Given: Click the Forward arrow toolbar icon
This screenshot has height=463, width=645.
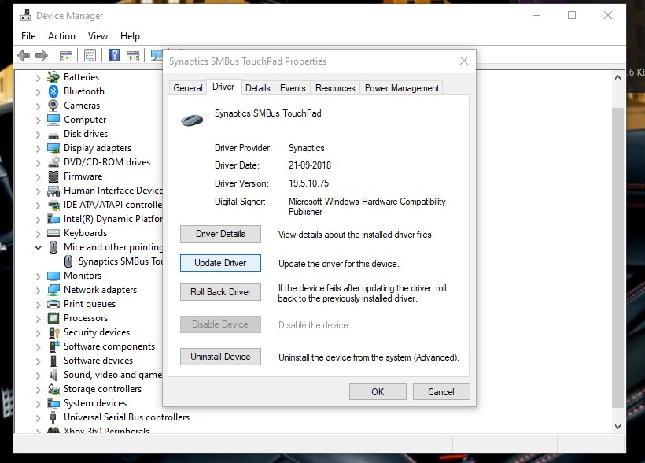Looking at the screenshot, I should (42, 55).
